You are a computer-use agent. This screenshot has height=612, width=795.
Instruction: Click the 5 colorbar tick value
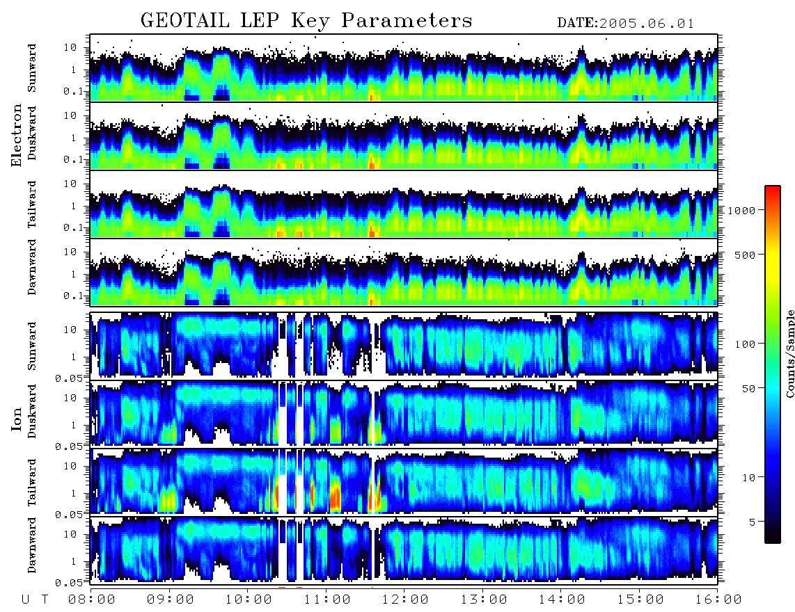tap(752, 522)
